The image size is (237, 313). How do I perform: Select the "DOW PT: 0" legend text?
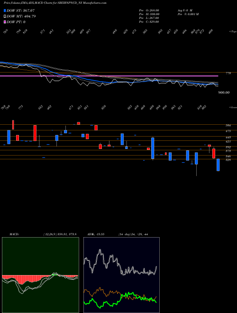pyautogui.click(x=16, y=22)
